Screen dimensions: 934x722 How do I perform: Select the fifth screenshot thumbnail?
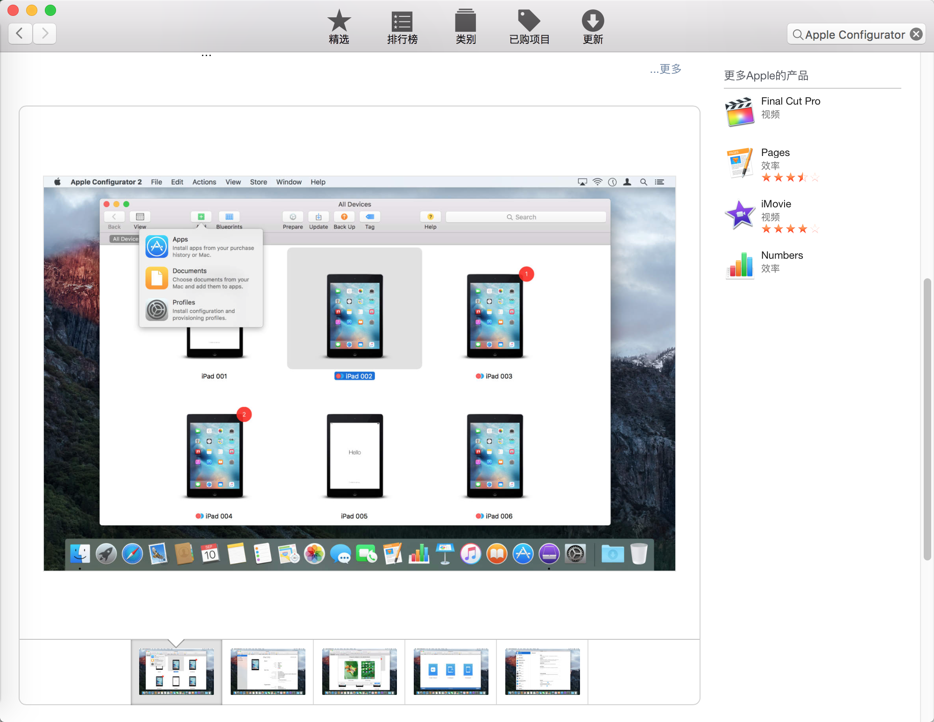click(542, 671)
